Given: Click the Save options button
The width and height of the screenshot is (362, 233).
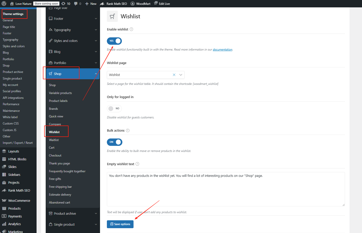Looking at the screenshot, I should click(120, 224).
